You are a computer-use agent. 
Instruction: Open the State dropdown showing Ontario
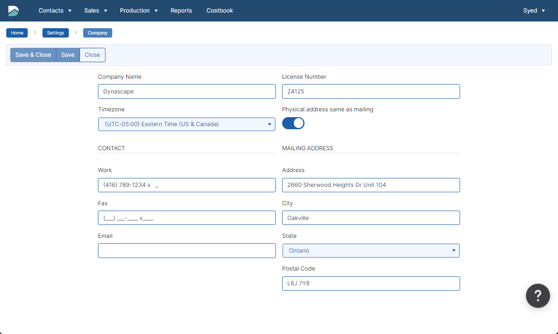point(371,251)
